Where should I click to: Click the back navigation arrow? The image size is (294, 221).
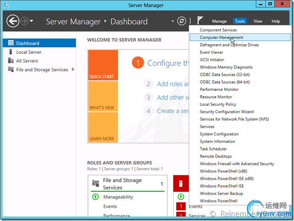(x=13, y=21)
